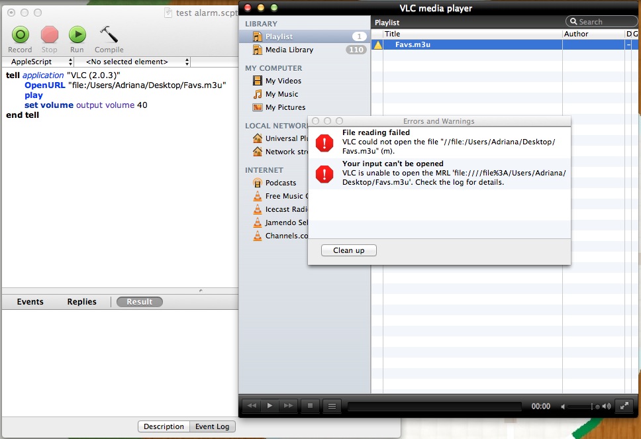Screen dimensions: 641x439
Task: Set VLC volume to maximum speaker icon
Action: tap(607, 407)
